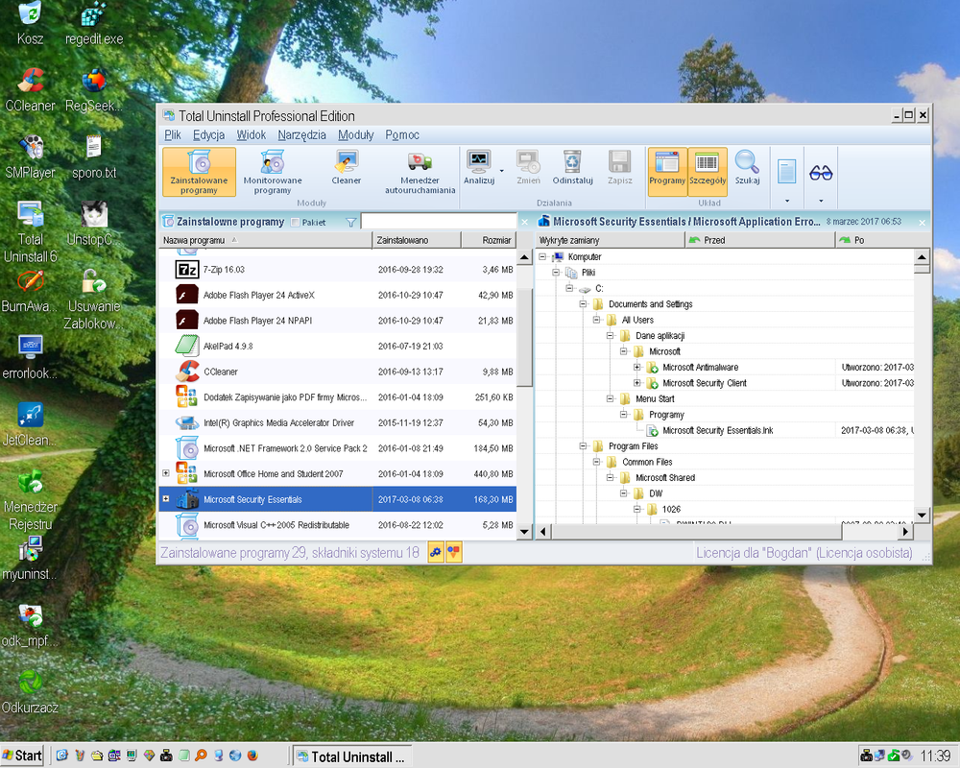Click the filter funnel icon
This screenshot has width=960, height=768.
[350, 223]
